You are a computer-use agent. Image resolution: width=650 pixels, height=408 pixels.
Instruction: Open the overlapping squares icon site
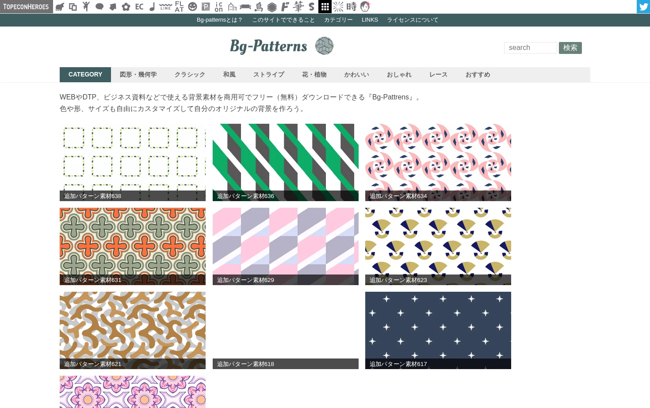[73, 7]
